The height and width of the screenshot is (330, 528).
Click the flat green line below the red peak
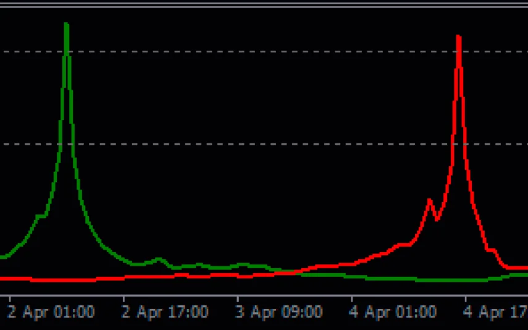[458, 280]
